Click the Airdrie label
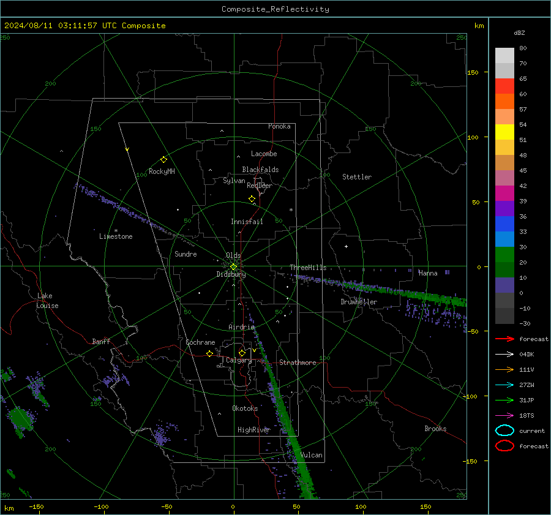551x515 pixels. point(241,327)
